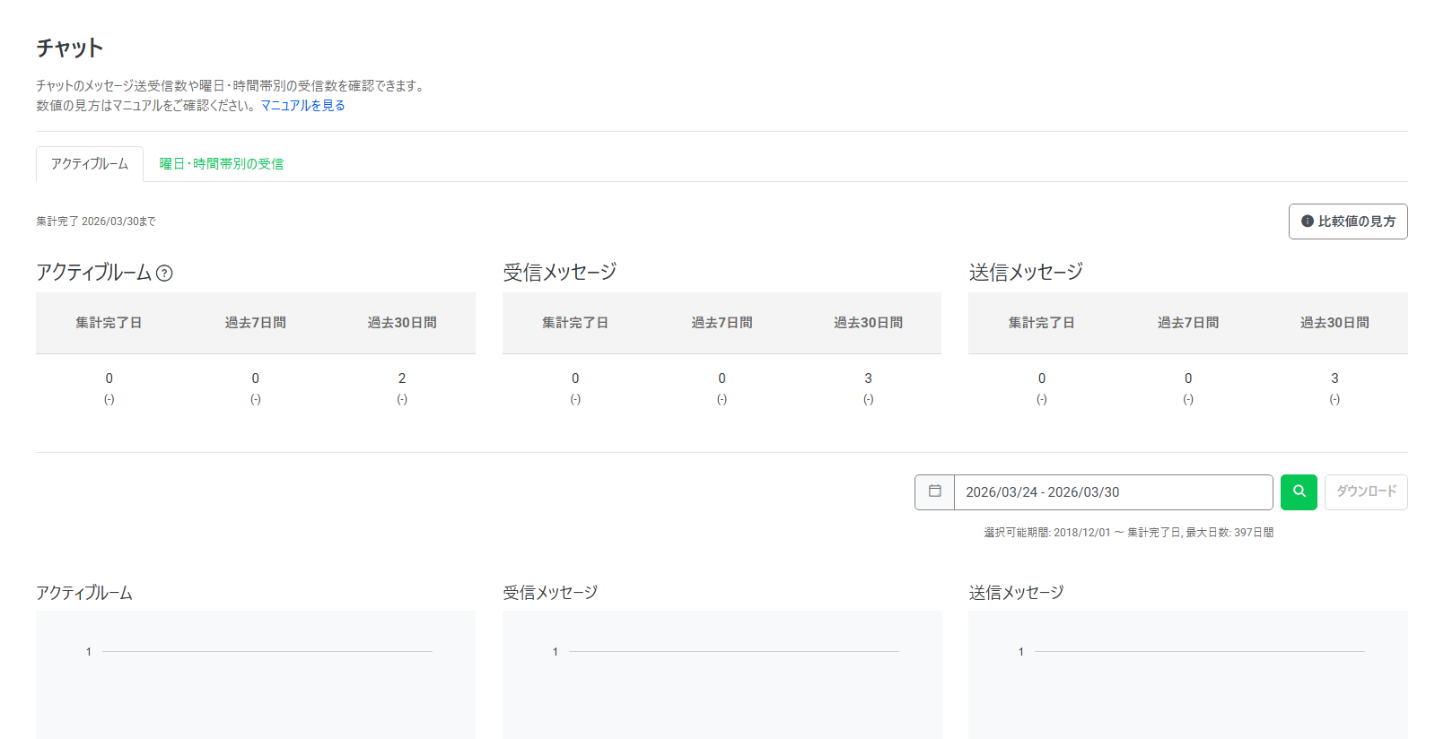
Task: Click the date range field 2026/03/24 - 2026/03/30
Action: 1112,492
